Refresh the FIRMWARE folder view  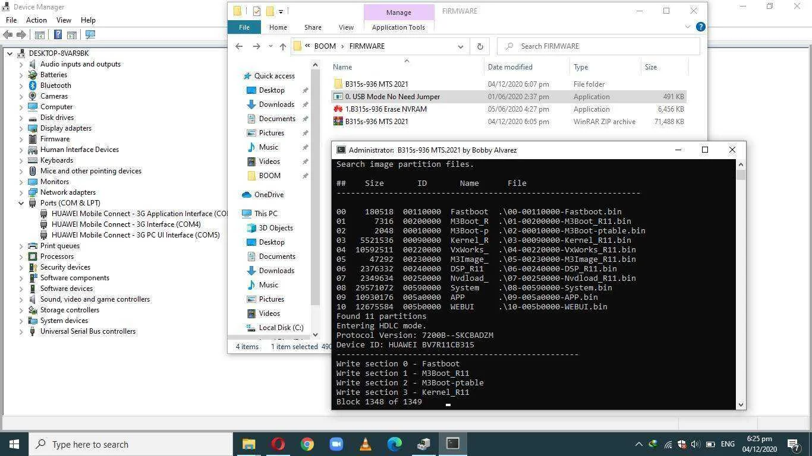480,46
